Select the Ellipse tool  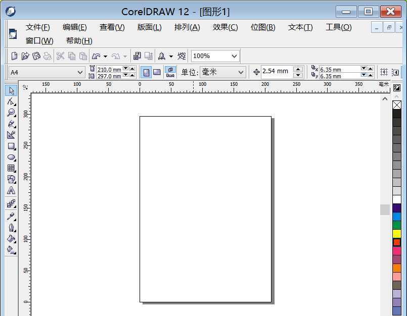(x=11, y=157)
